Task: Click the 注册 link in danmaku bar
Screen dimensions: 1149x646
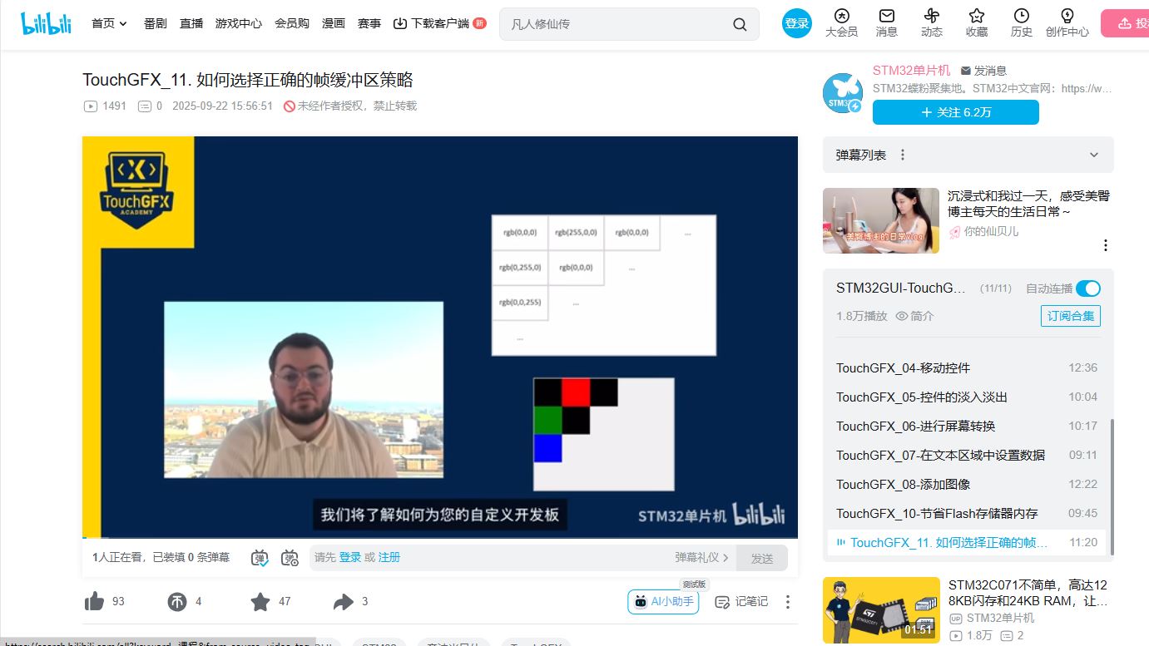Action: [x=389, y=557]
